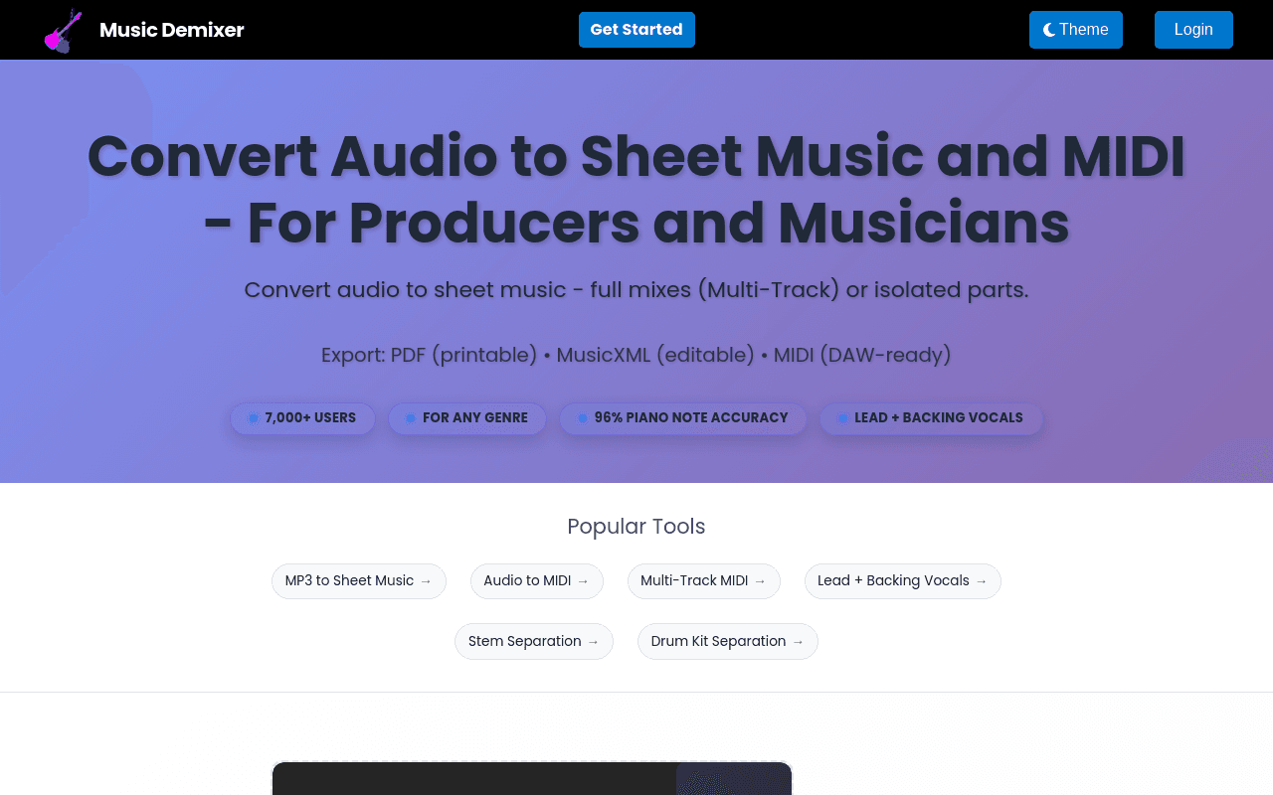The width and height of the screenshot is (1273, 795).
Task: Click the Get Started button
Action: (636, 30)
